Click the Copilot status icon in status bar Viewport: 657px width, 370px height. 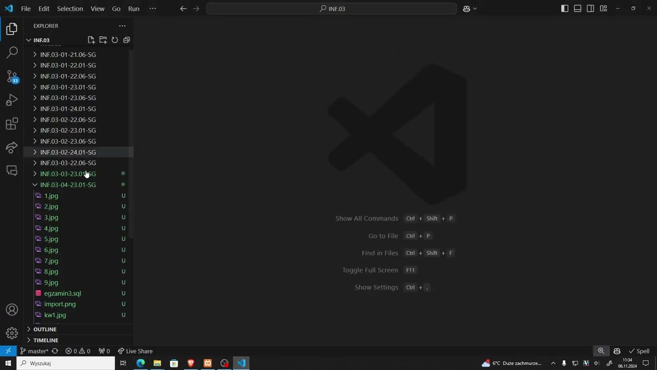pos(617,351)
